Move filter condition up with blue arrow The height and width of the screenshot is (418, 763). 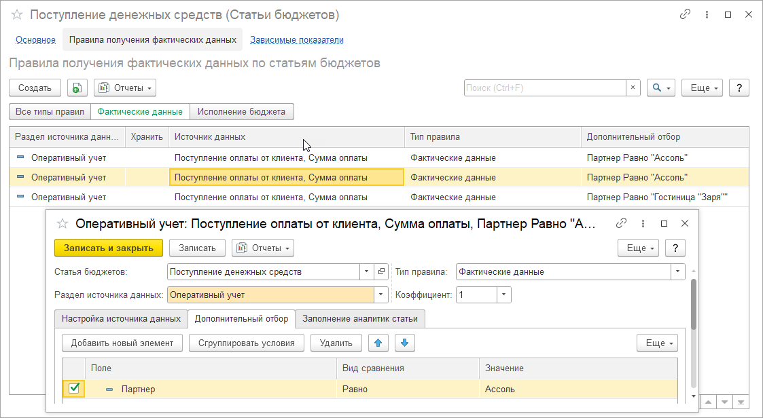[x=378, y=343]
